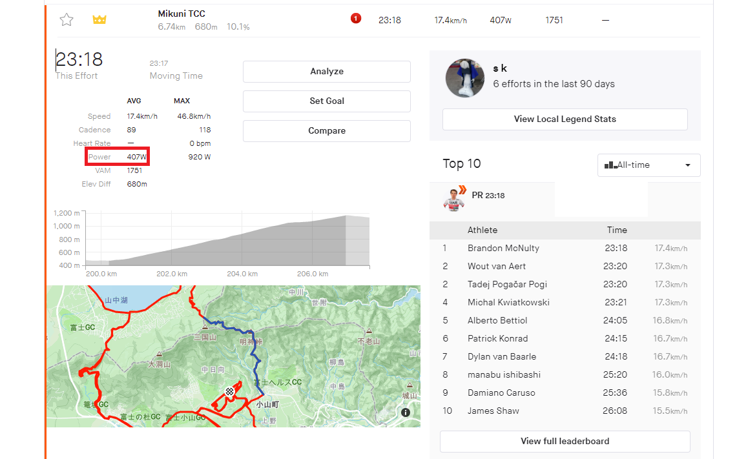Open Wout van Aert's leaderboard entry
The height and width of the screenshot is (459, 737).
[x=496, y=267]
